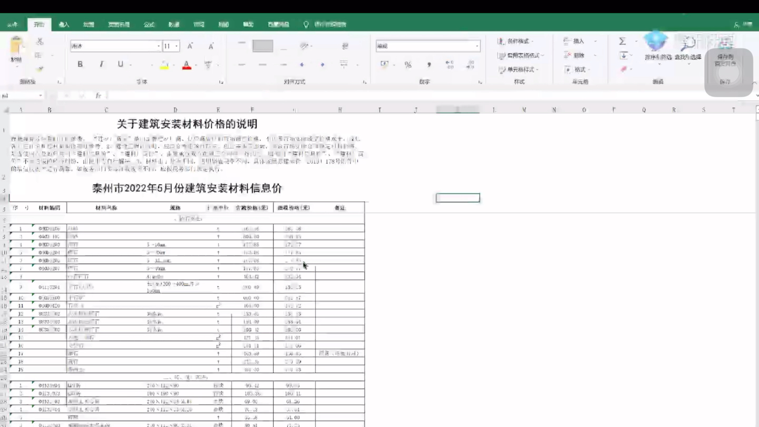Collapse the ribbon with the up chevron
Viewport: 759px width, 427px height.
[754, 83]
